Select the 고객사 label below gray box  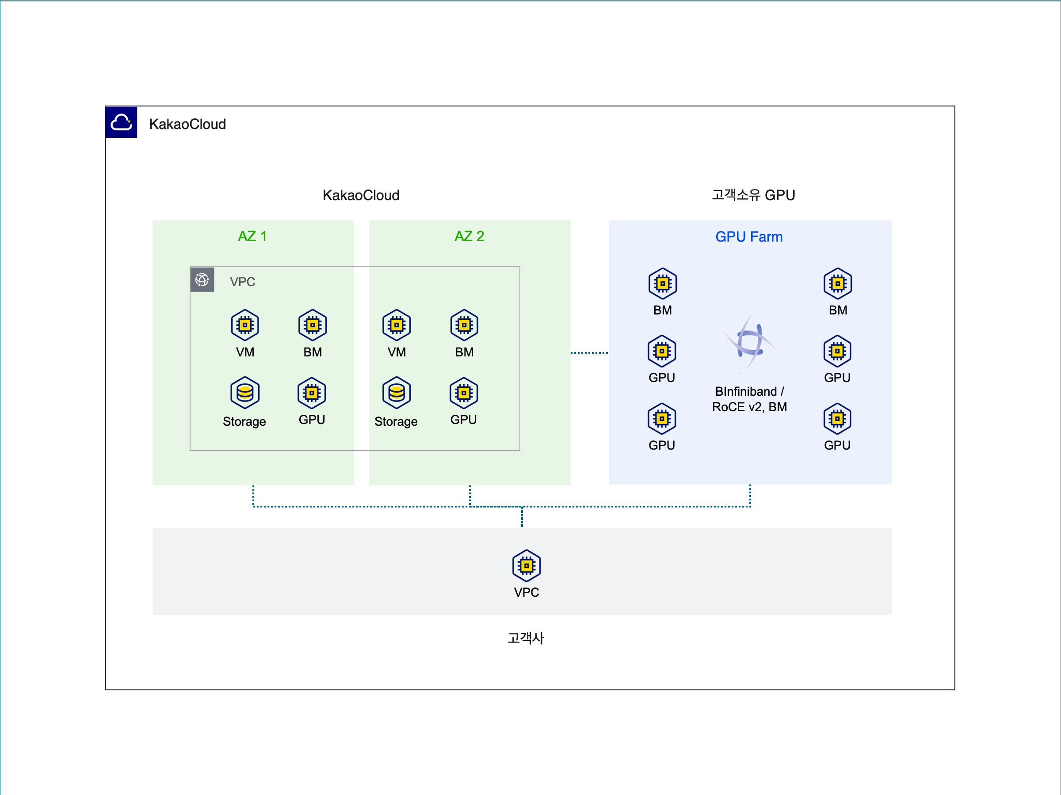coord(526,638)
